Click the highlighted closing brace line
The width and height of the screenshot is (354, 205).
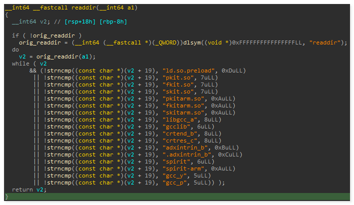(x=7, y=197)
